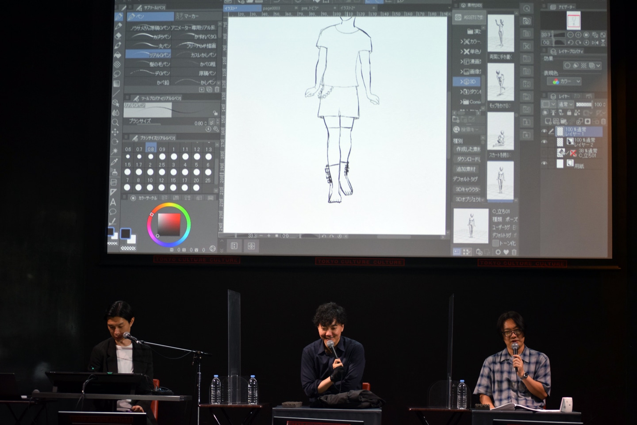Click the color wheel square picker
This screenshot has height=425, width=637.
tap(169, 225)
